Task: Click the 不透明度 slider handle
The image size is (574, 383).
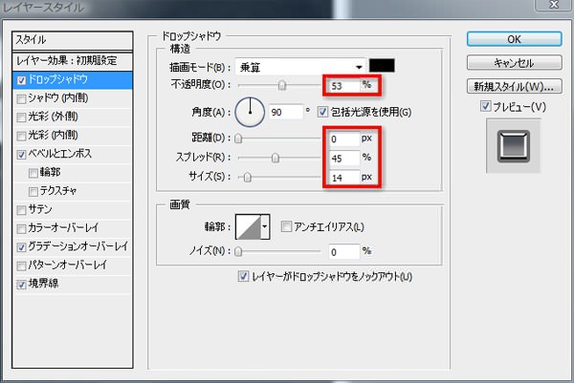Action: coord(282,86)
